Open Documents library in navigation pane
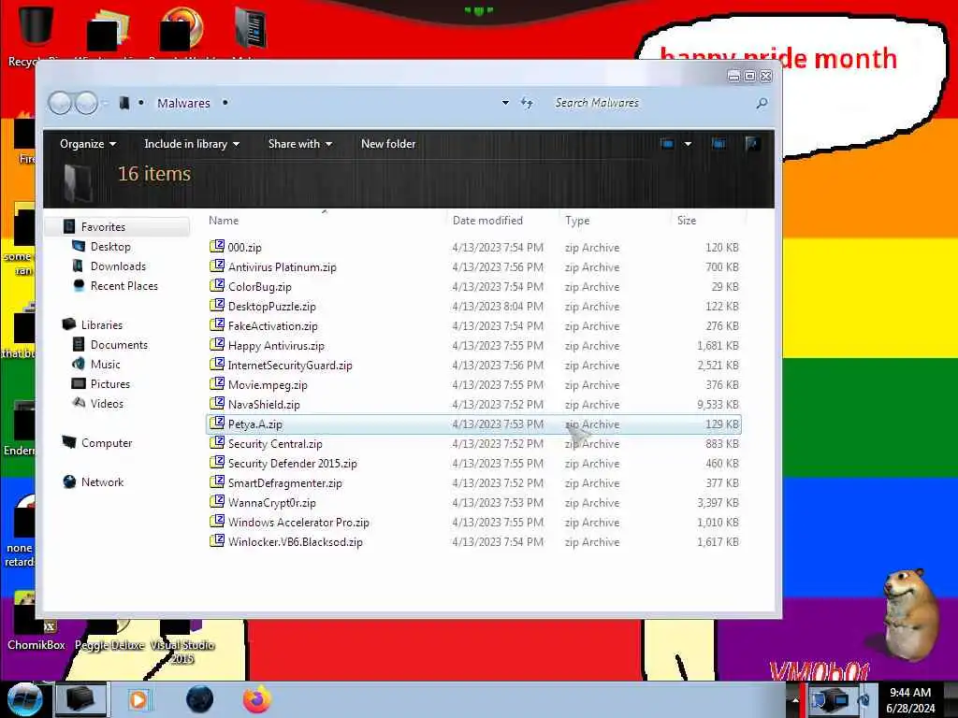The width and height of the screenshot is (958, 718). [119, 344]
